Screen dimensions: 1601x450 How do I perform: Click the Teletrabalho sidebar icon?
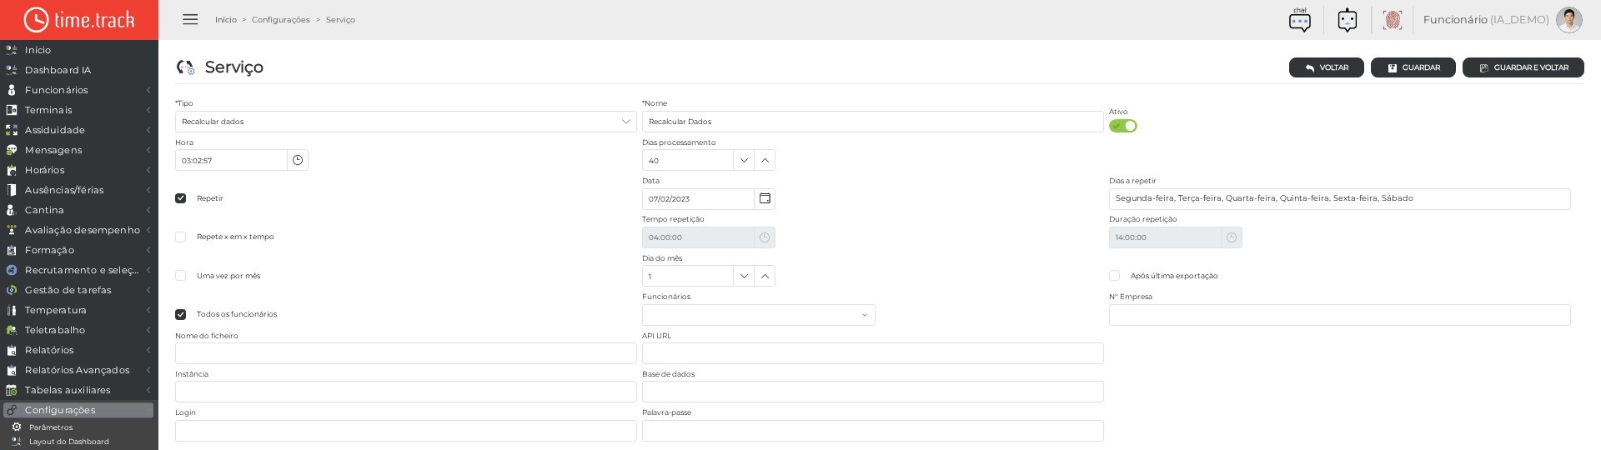click(12, 330)
